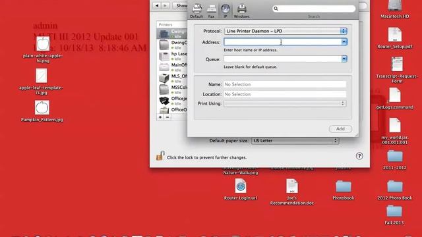The image size is (422, 237).
Task: Select Joe's Recommendation.doc file icon
Action: (292, 186)
